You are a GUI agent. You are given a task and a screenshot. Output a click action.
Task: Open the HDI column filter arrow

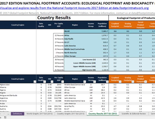[x=52, y=82]
